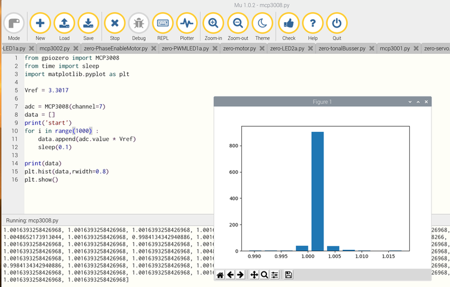450x287 pixels.
Task: Save the figure with floppy disk icon
Action: pos(289,274)
